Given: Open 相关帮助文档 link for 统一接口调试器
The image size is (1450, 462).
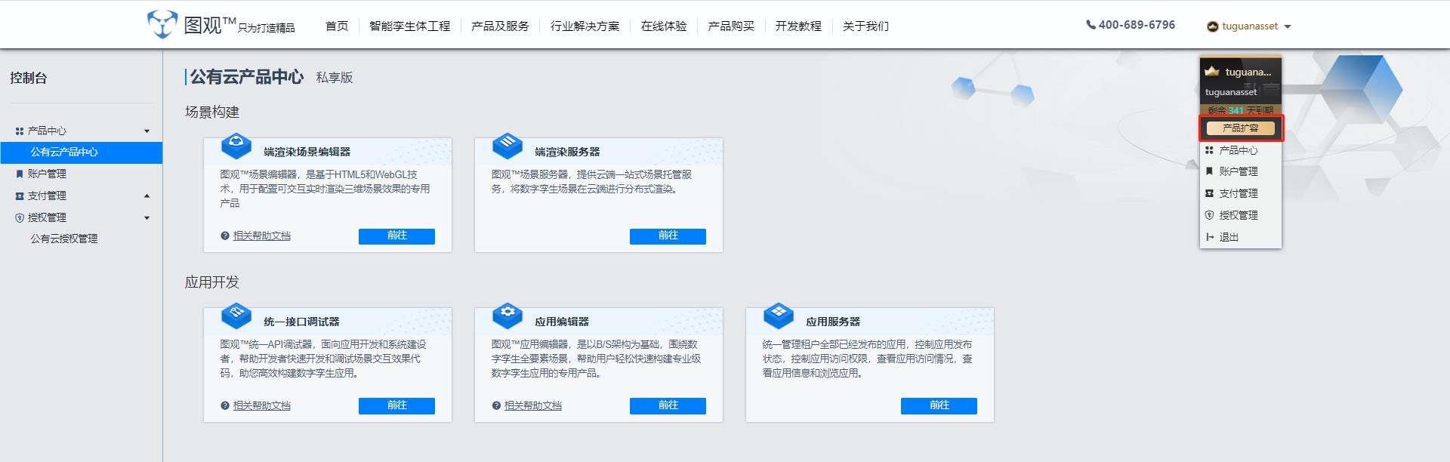Looking at the screenshot, I should click(262, 405).
